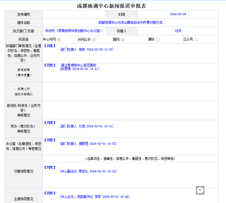Click 李军's main leader approval signature

(94, 197)
